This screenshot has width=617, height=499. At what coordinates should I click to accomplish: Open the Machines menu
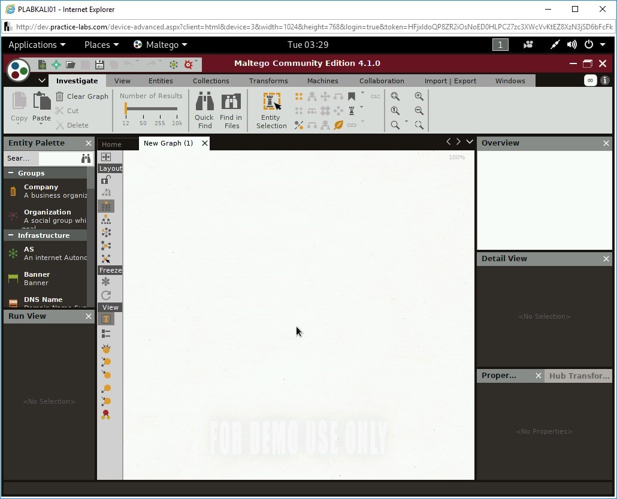pyautogui.click(x=322, y=80)
